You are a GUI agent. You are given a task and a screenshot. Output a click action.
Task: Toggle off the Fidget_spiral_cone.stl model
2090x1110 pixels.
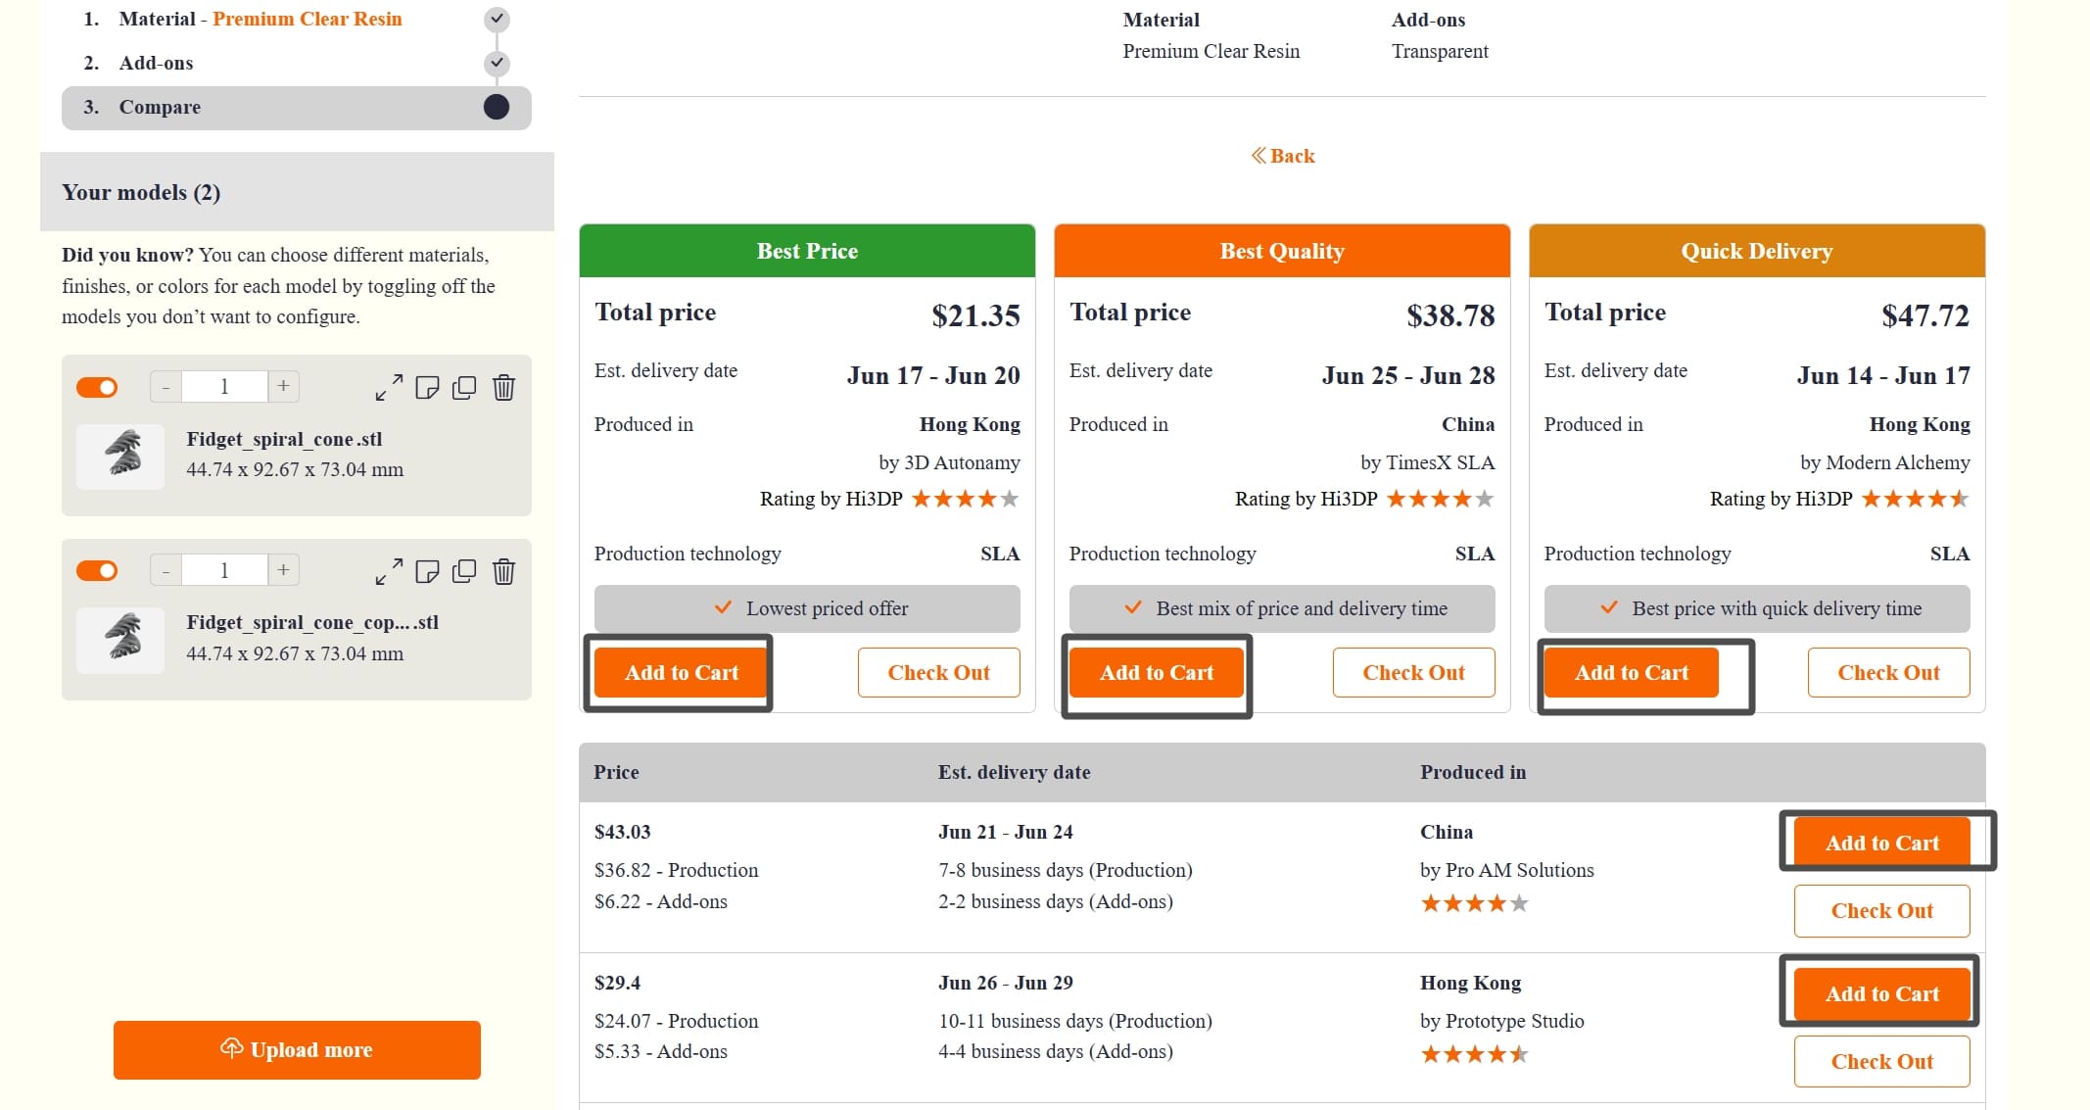[97, 387]
